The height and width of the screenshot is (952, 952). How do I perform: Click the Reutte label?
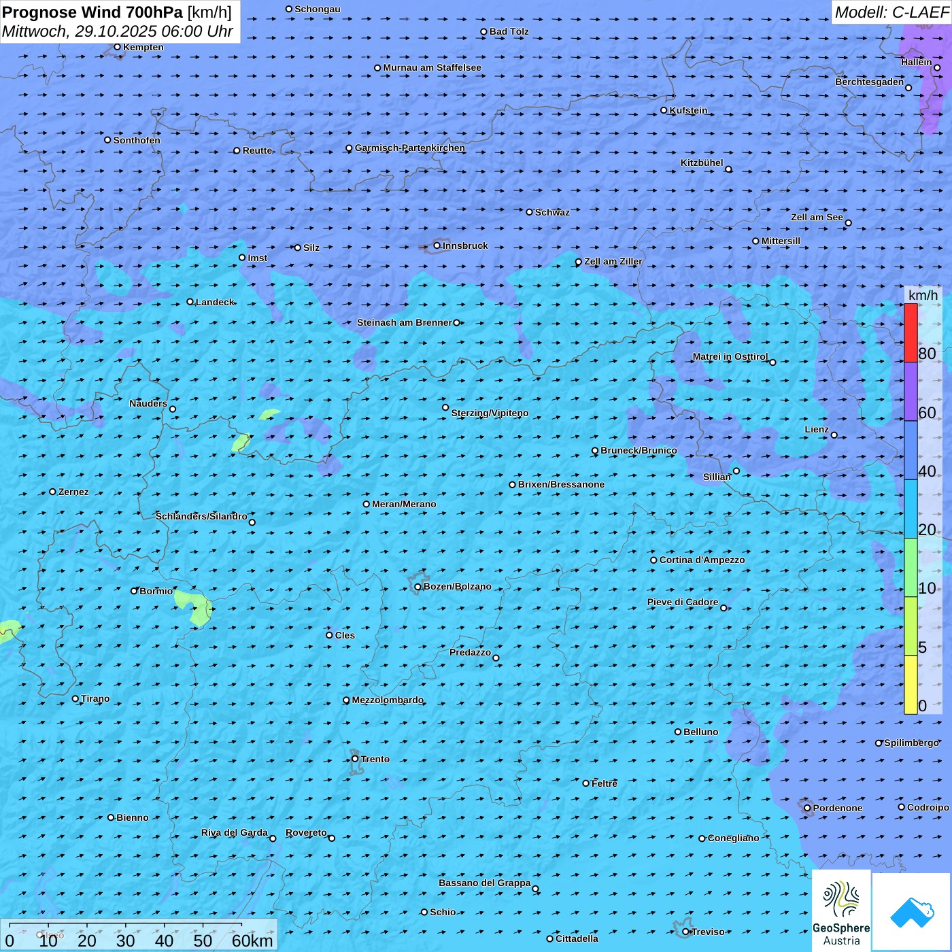[257, 150]
